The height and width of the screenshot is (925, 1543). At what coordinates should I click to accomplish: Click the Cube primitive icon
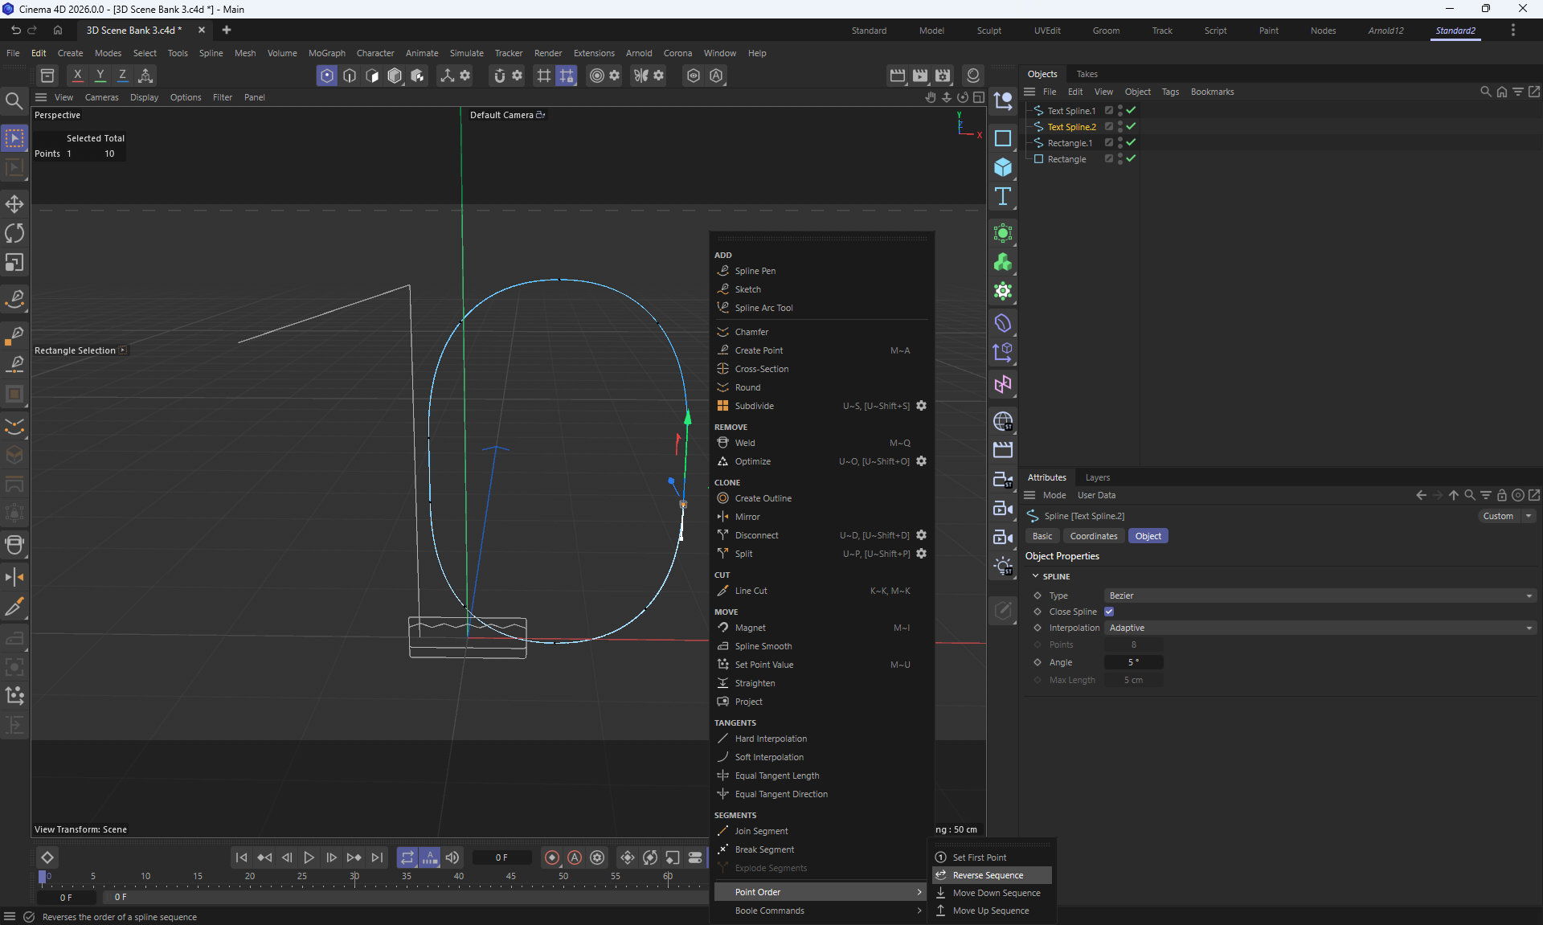pyautogui.click(x=1002, y=167)
